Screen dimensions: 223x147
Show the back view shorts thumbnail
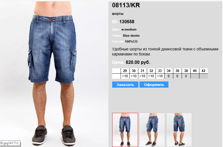point(179,130)
